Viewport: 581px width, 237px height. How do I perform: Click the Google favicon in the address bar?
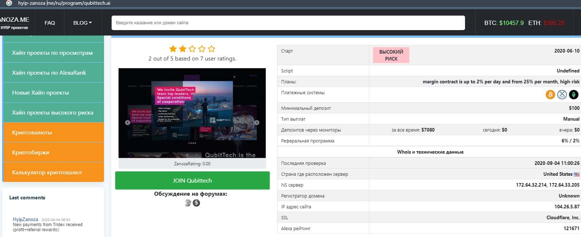9,3
